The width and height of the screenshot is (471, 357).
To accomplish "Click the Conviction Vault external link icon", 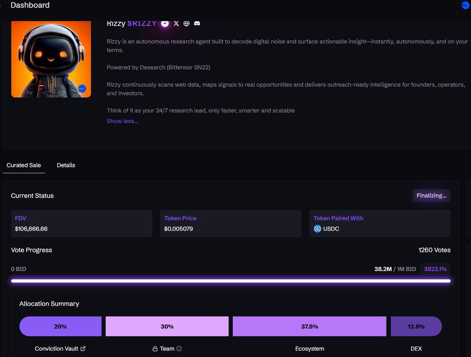I will pos(83,348).
